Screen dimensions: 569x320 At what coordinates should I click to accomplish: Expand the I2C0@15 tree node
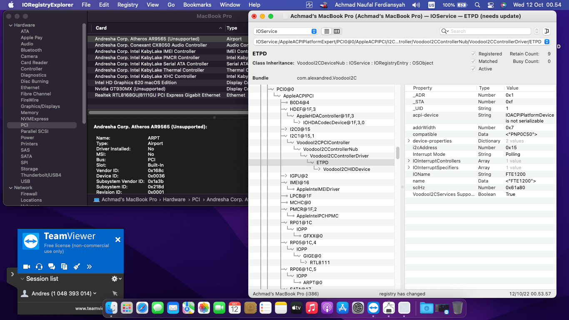point(286,129)
